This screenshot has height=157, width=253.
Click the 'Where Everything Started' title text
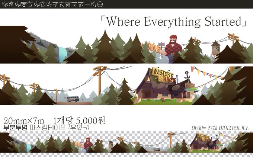[x=173, y=21]
